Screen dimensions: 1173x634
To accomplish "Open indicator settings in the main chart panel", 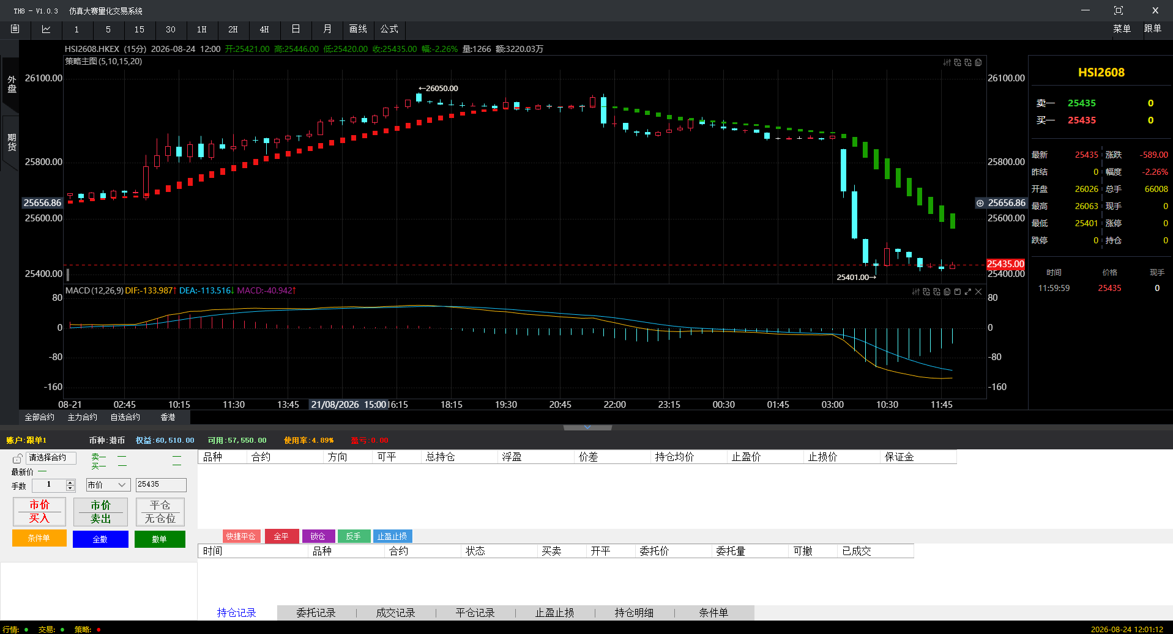I will 947,62.
